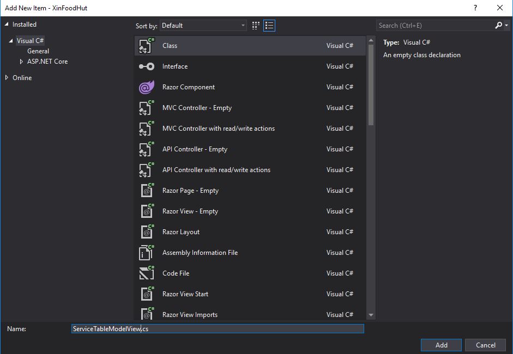Select "API Controller - Empty" label
Screen dimensions: 513x354
tap(195, 149)
